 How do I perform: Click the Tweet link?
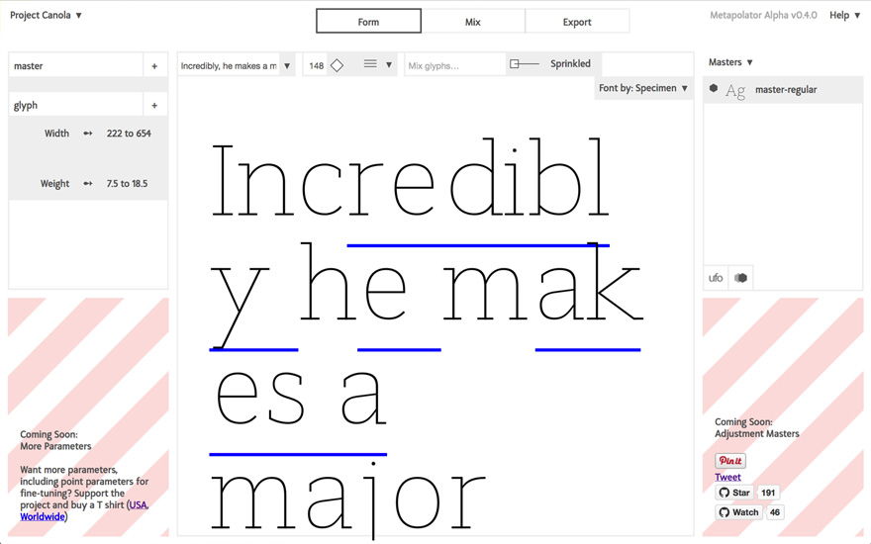pyautogui.click(x=727, y=477)
